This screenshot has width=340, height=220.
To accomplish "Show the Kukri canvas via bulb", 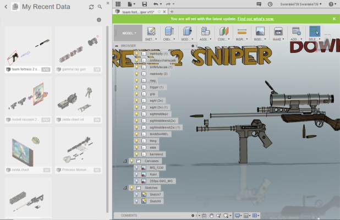I will [136, 174].
